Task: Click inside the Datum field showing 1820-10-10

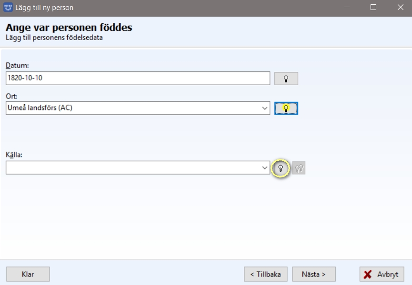Action: (138, 78)
